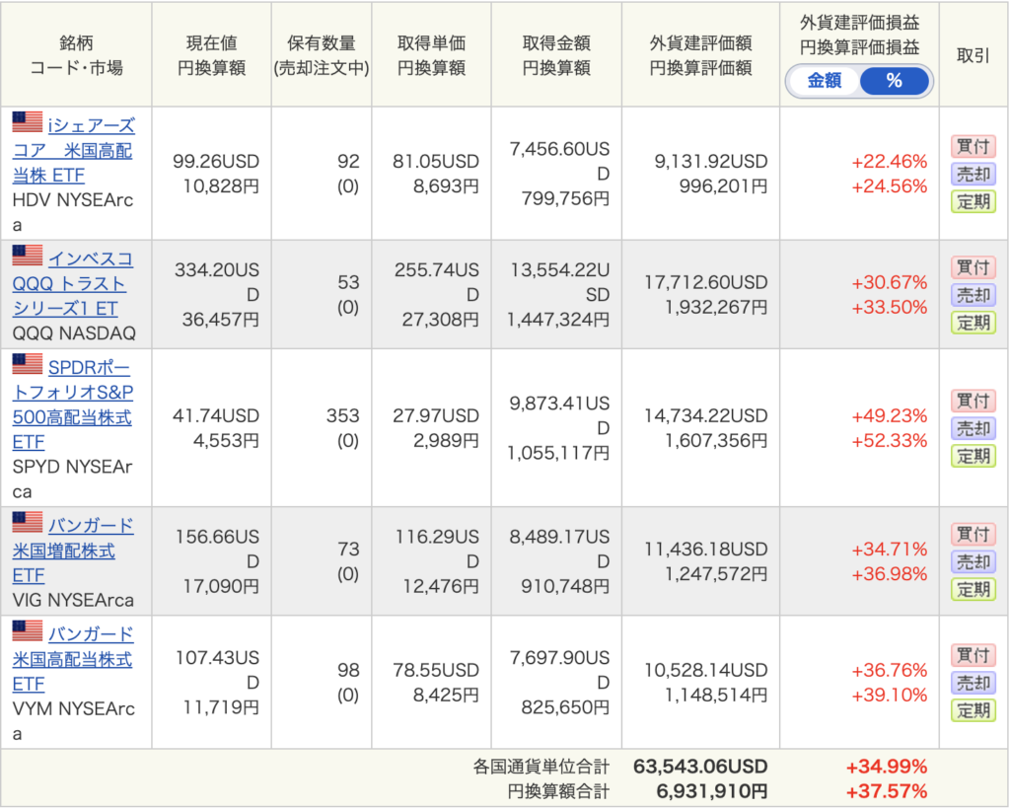Screen dimensions: 1010x810
Task: Open the バンガード 米国増配株式 ETF link
Action: point(73,551)
